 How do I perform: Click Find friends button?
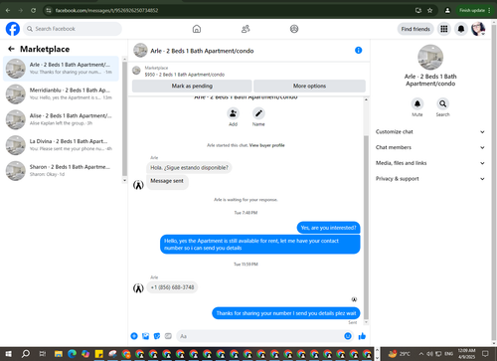pos(415,29)
